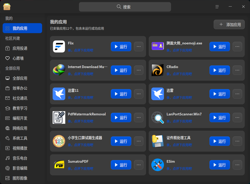Screen dimensions: 250x184
Task: Run the 牌面大师_noemoji.exe application
Action: [220, 47]
